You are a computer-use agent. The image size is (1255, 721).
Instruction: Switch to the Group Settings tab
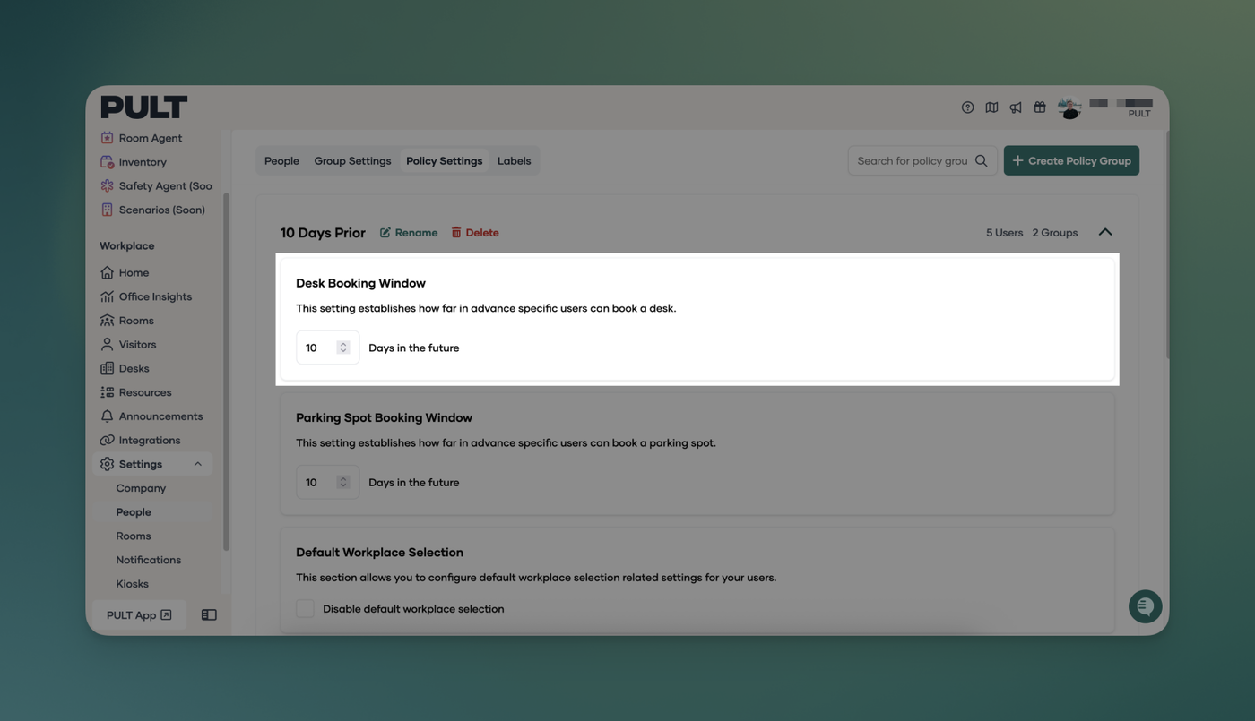pyautogui.click(x=352, y=161)
